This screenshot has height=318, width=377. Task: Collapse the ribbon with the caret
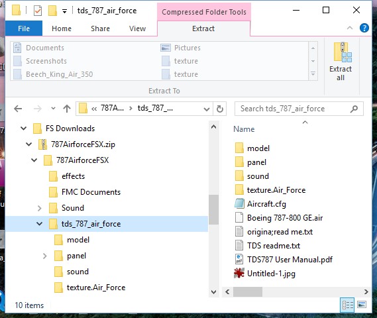click(350, 28)
